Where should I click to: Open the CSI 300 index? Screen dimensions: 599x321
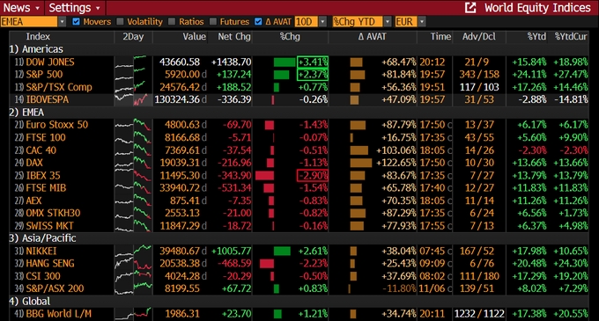[x=43, y=276]
